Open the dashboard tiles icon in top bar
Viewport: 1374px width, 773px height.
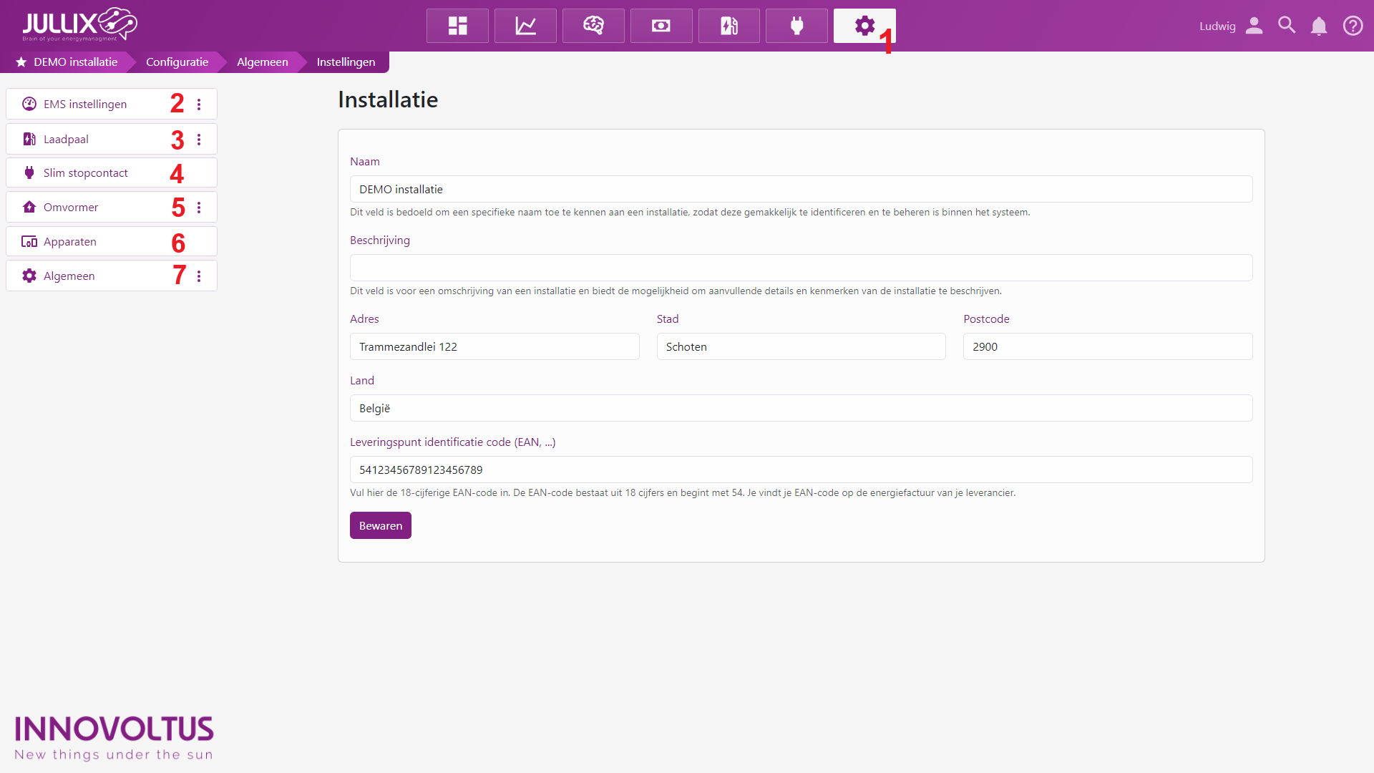click(x=457, y=26)
